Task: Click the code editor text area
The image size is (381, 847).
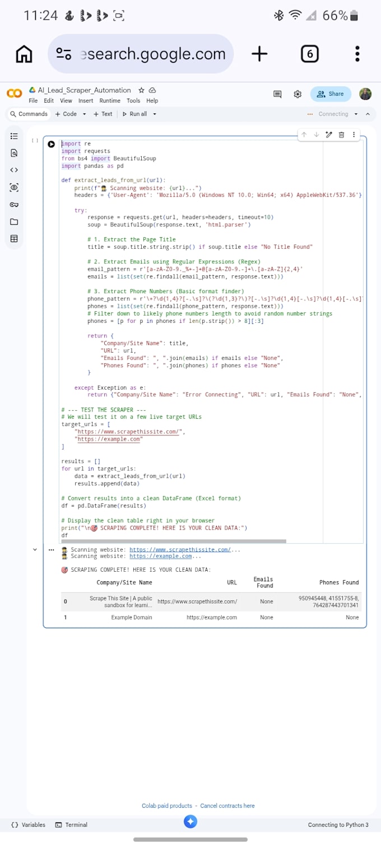Action: [212, 339]
